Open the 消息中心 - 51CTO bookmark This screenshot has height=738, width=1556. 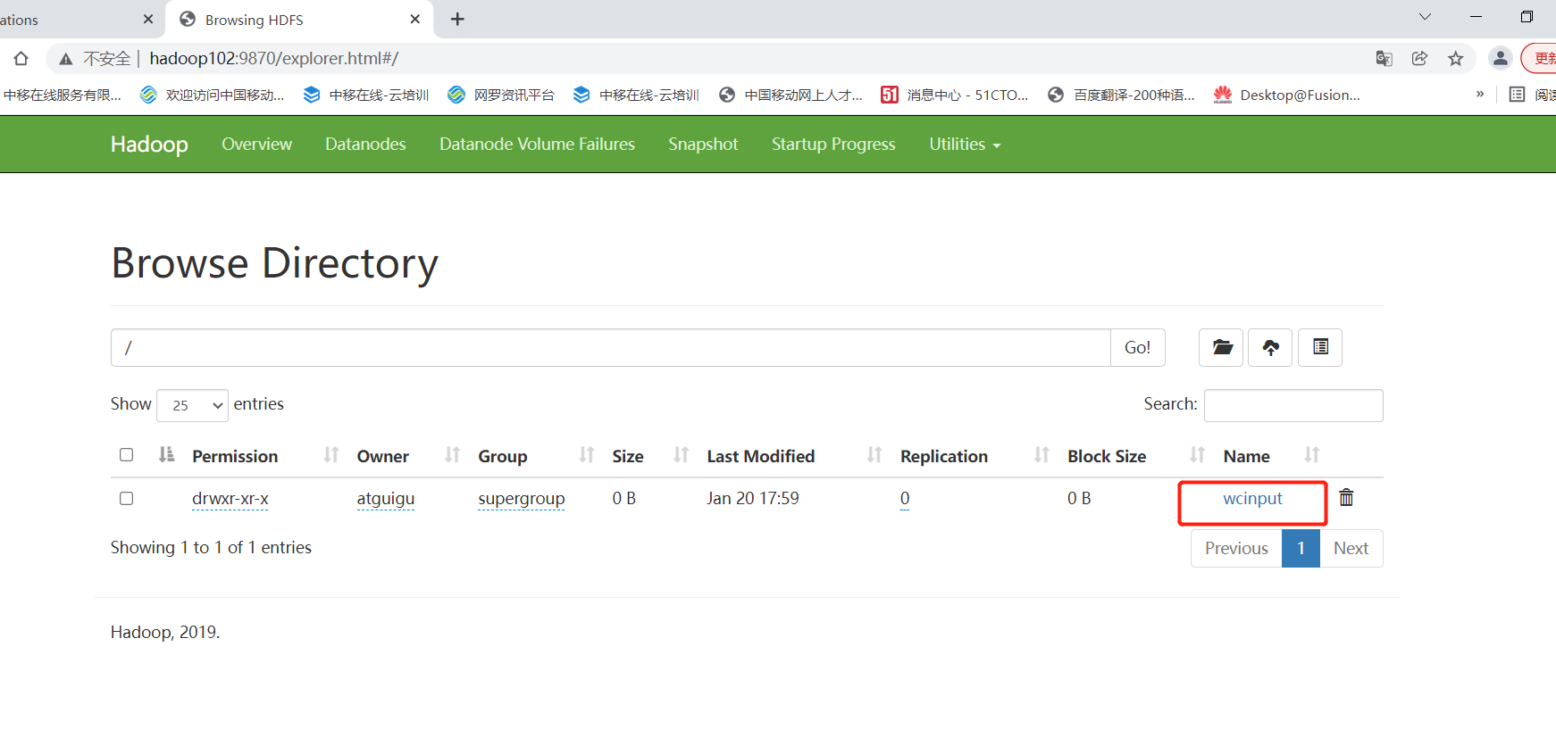[x=955, y=95]
